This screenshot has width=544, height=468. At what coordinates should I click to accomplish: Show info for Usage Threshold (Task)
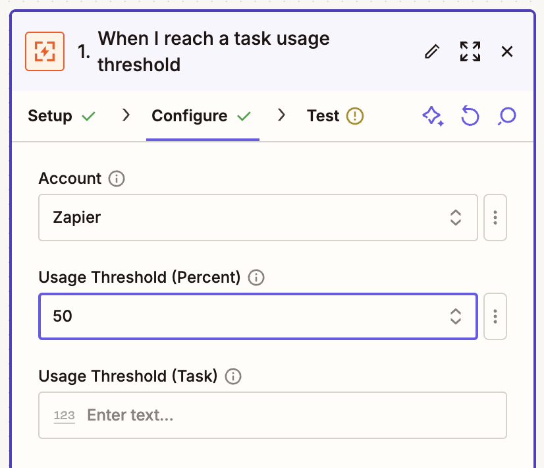click(x=233, y=376)
